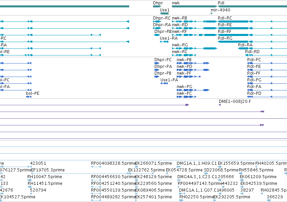This screenshot has width=287, height=202.
Task: Click the DMG4A.3_1.C23.C1 alignment
Action: click(179, 180)
